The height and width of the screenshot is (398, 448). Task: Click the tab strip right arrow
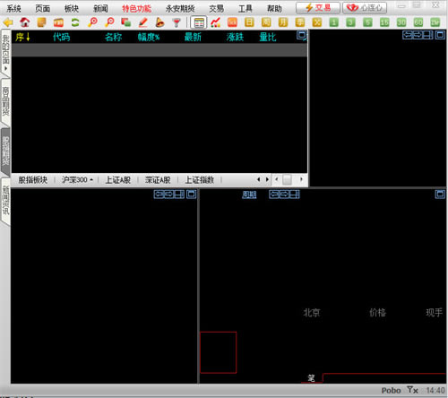coord(267,179)
